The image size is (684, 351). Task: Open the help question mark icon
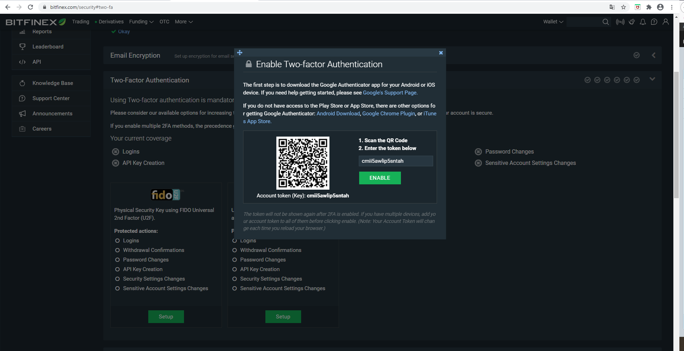point(654,22)
